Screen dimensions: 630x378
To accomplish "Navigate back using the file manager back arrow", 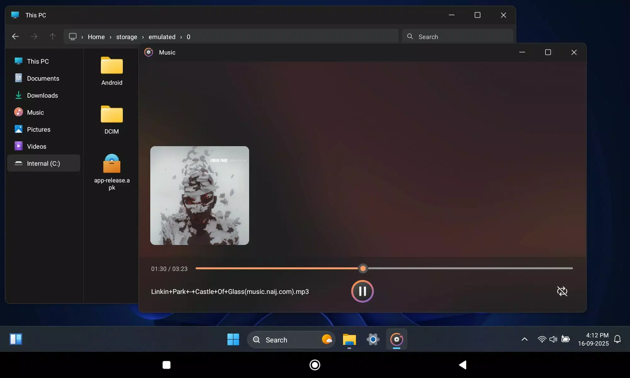I will pyautogui.click(x=15, y=36).
